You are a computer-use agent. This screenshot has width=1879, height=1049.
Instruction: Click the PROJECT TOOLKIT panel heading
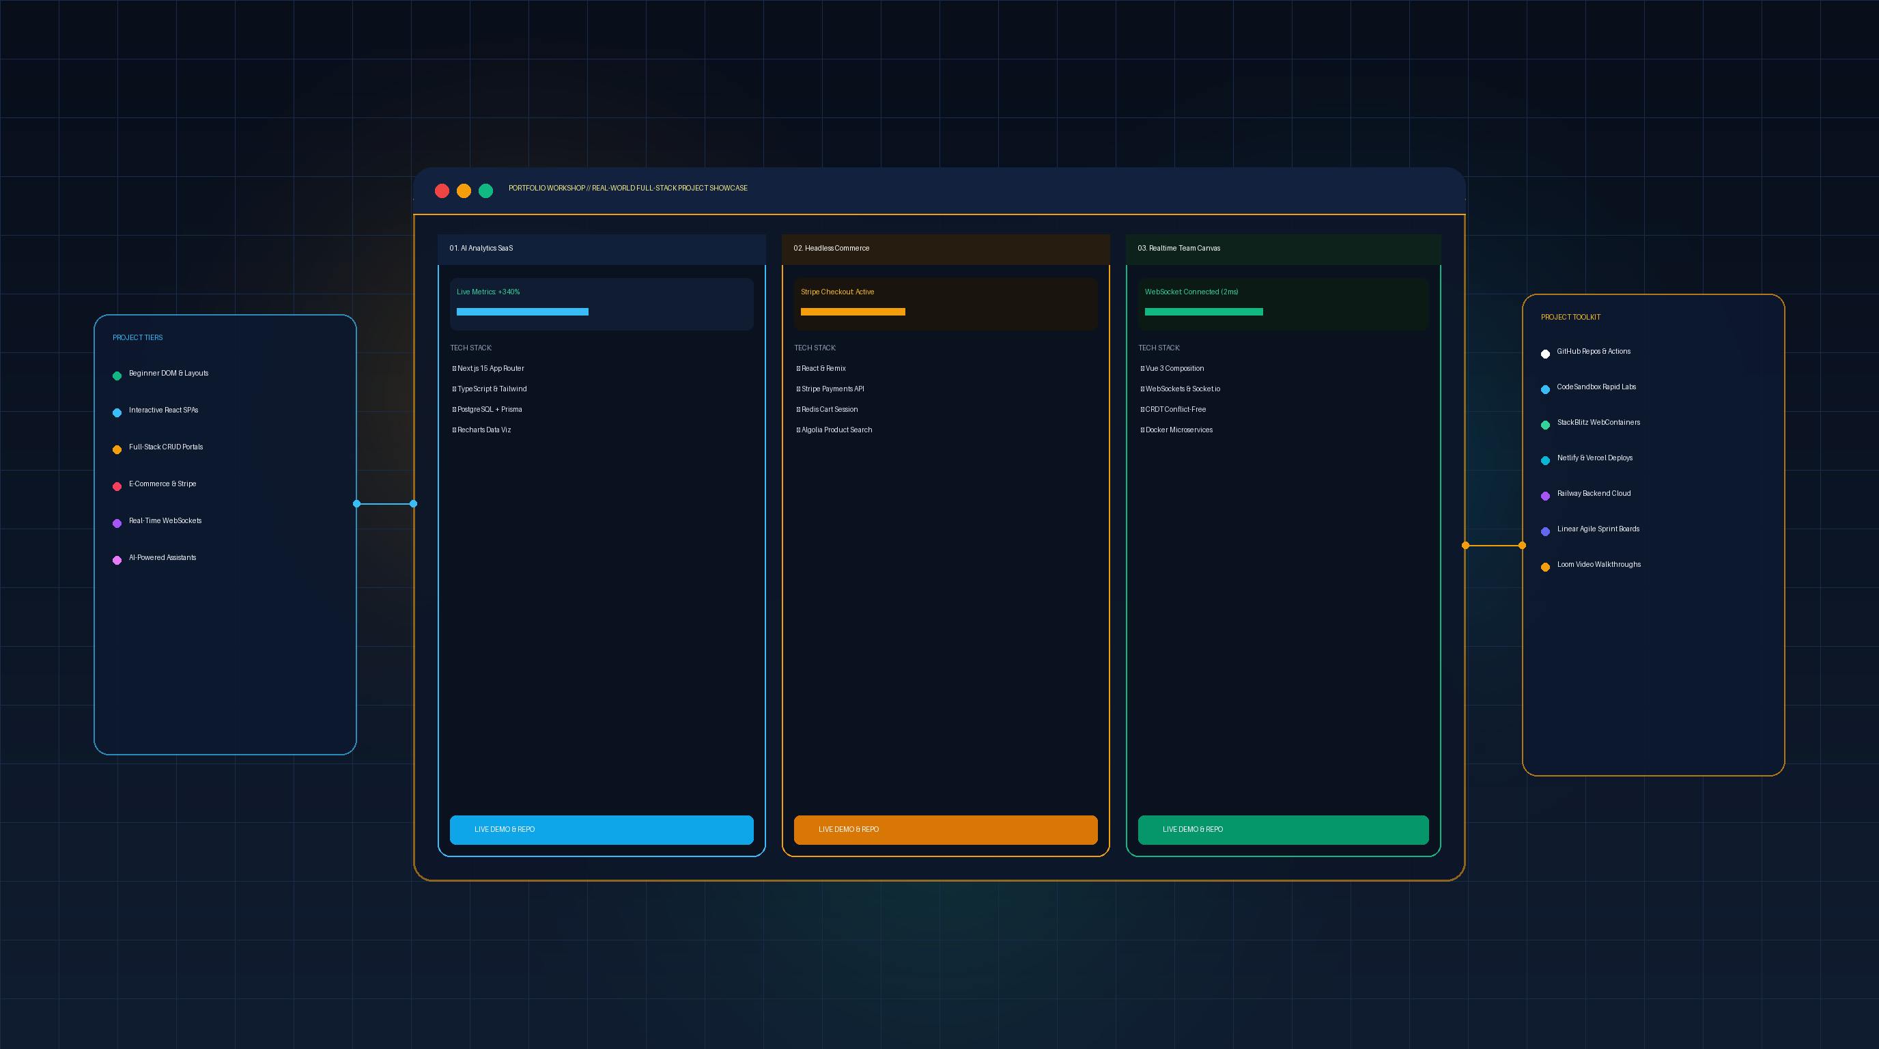coord(1570,318)
